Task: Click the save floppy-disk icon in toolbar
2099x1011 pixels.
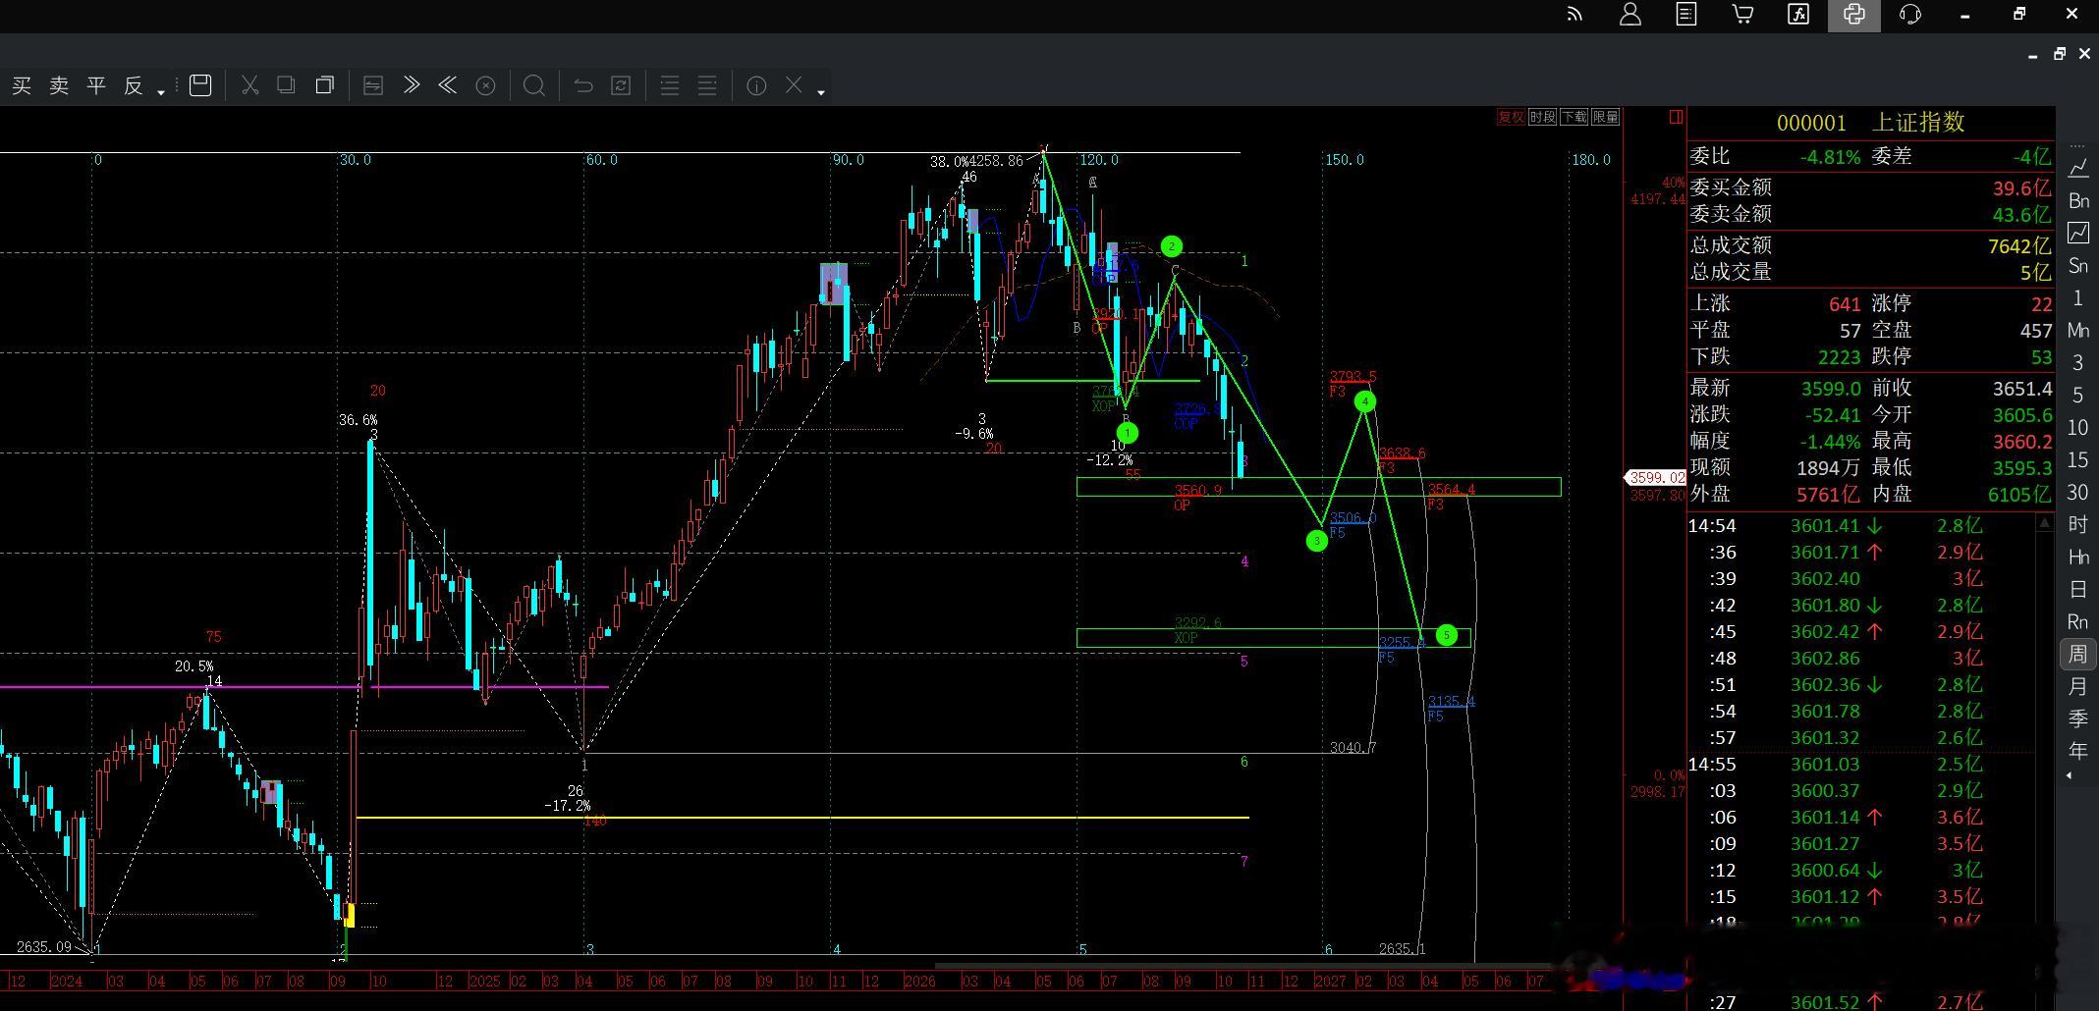Action: tap(200, 85)
